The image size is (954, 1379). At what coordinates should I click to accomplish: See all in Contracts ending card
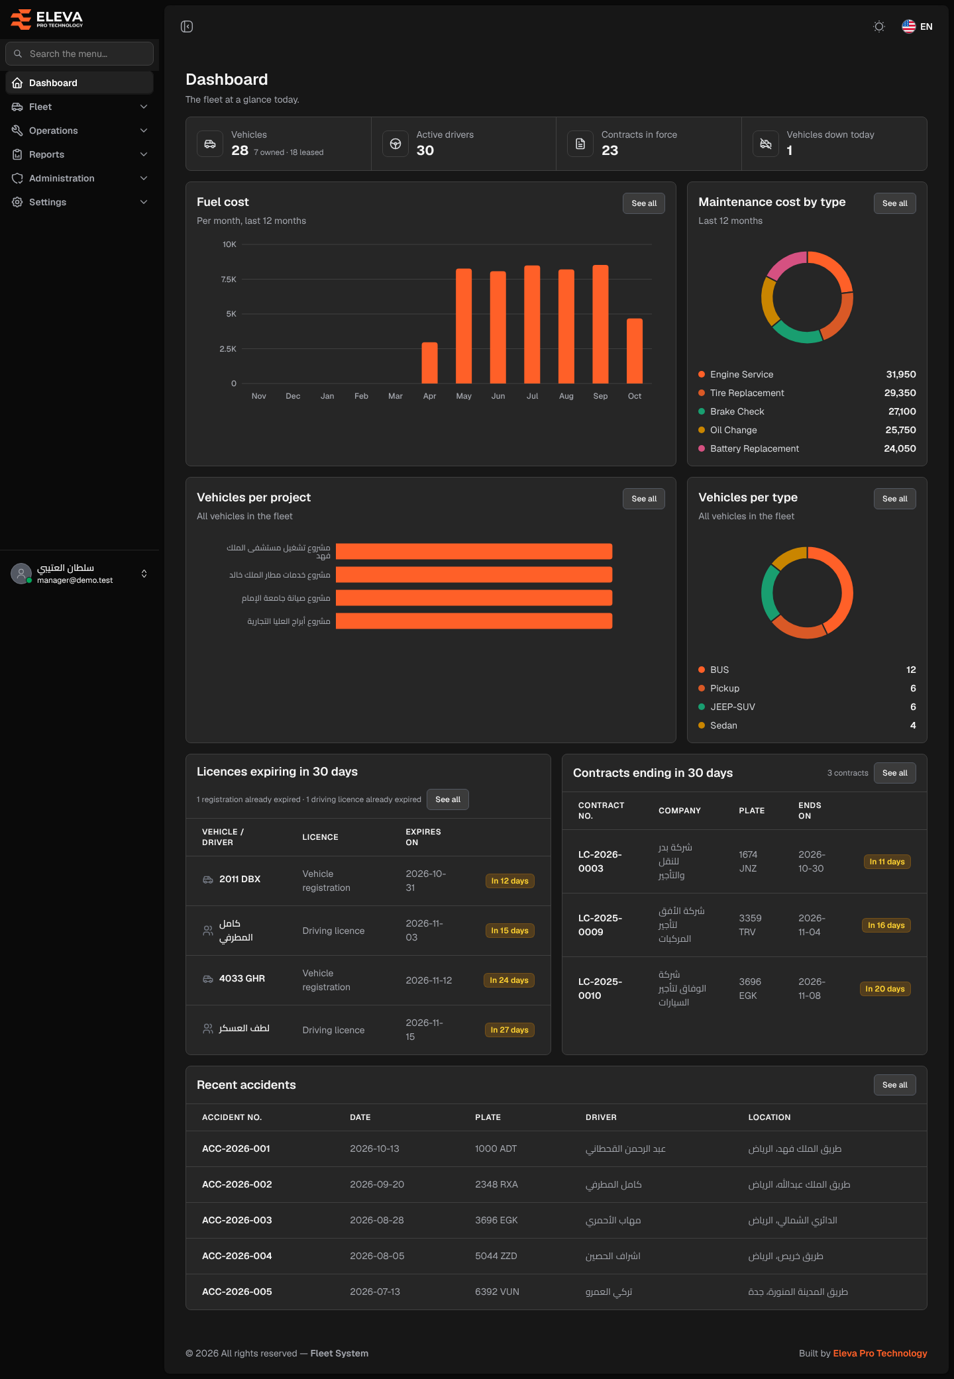(895, 773)
